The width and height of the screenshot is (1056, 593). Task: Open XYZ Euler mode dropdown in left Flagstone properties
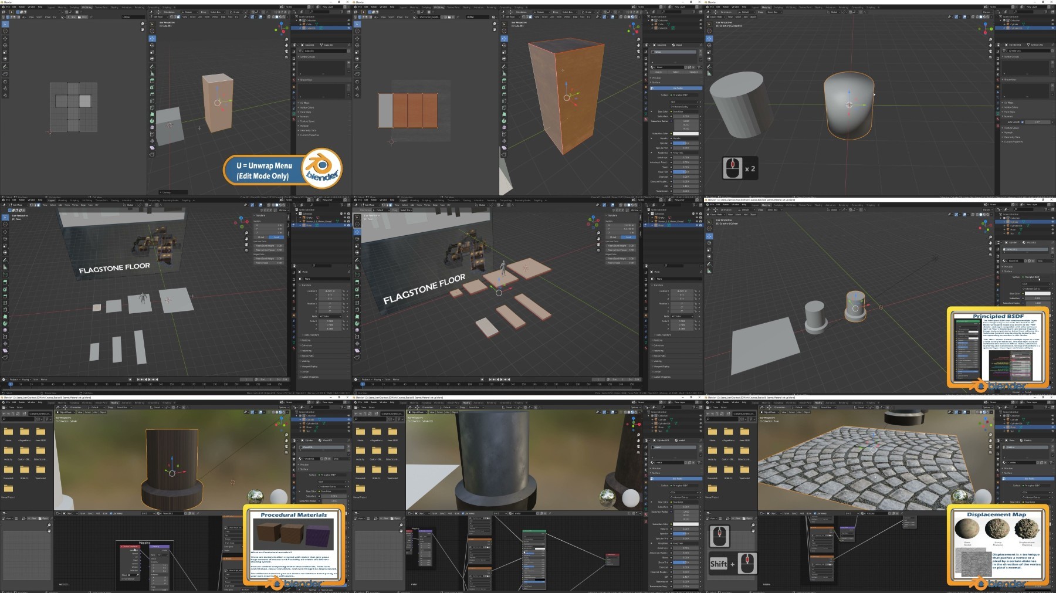(x=330, y=316)
